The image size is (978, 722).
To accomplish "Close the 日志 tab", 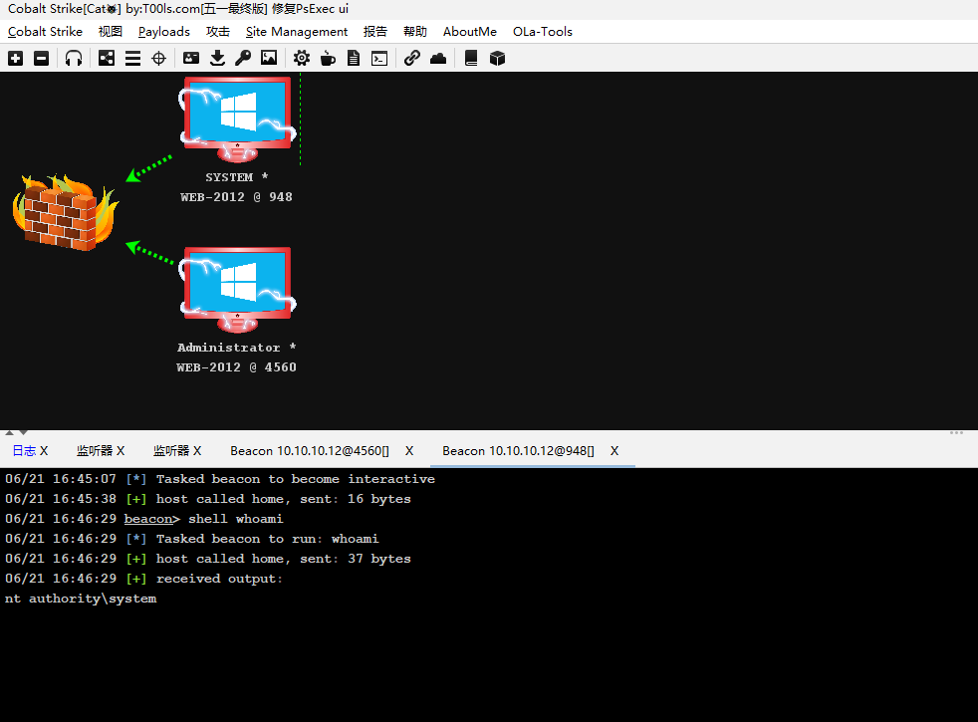I will (x=44, y=451).
